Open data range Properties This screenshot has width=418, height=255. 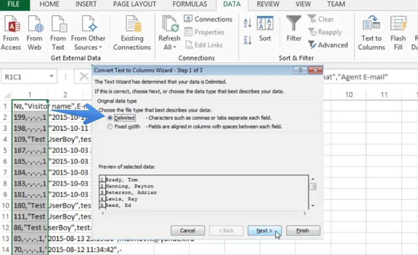click(x=204, y=32)
